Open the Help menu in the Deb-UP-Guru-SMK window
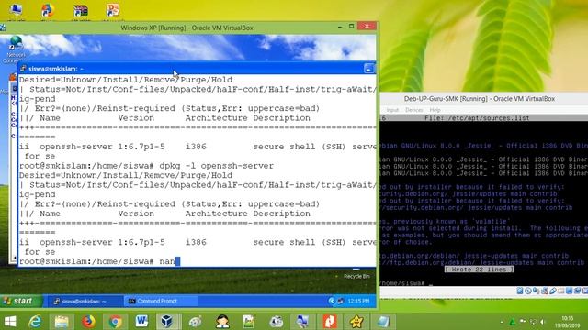The image size is (588, 330). pyautogui.click(x=435, y=110)
